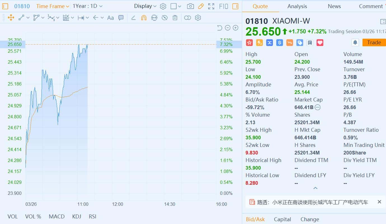Image resolution: width=386 pixels, height=224 pixels.
Task: Expand the 1Year : 1D range dropdown
Action: [87, 6]
